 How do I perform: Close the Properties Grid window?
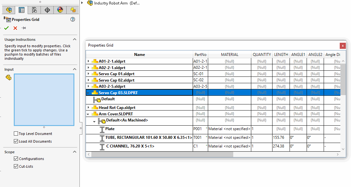pos(343,46)
